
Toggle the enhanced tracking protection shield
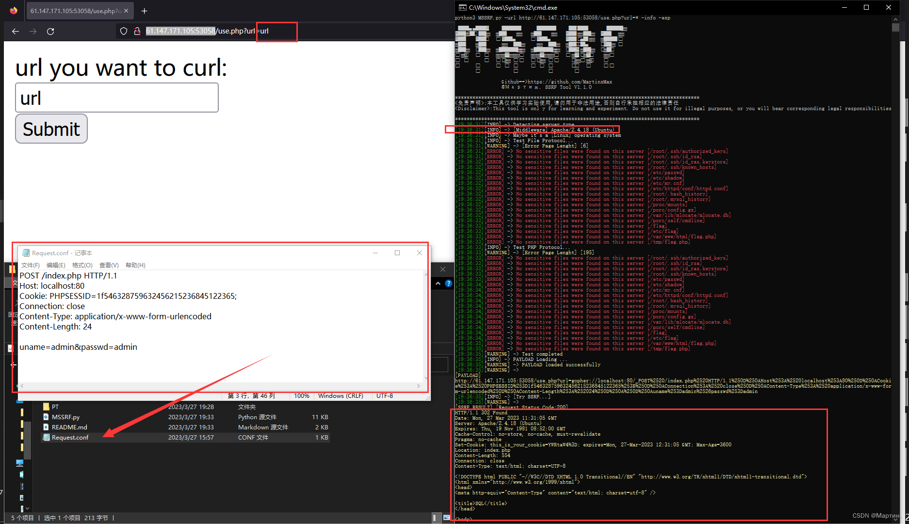coord(124,31)
